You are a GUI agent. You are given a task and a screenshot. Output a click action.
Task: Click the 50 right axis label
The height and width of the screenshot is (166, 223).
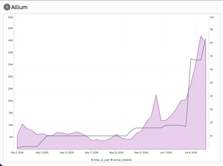pos(212,83)
